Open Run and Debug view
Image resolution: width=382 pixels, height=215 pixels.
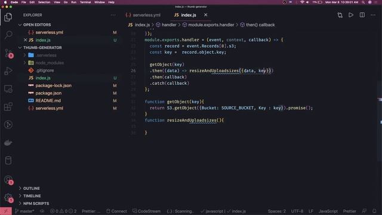pyautogui.click(x=8, y=71)
